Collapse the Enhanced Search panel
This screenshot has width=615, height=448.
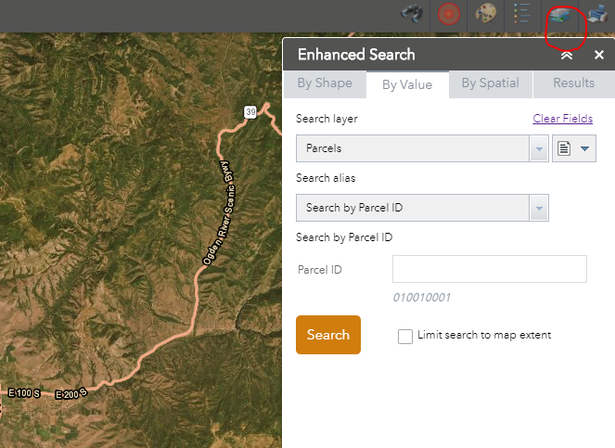pyautogui.click(x=567, y=56)
